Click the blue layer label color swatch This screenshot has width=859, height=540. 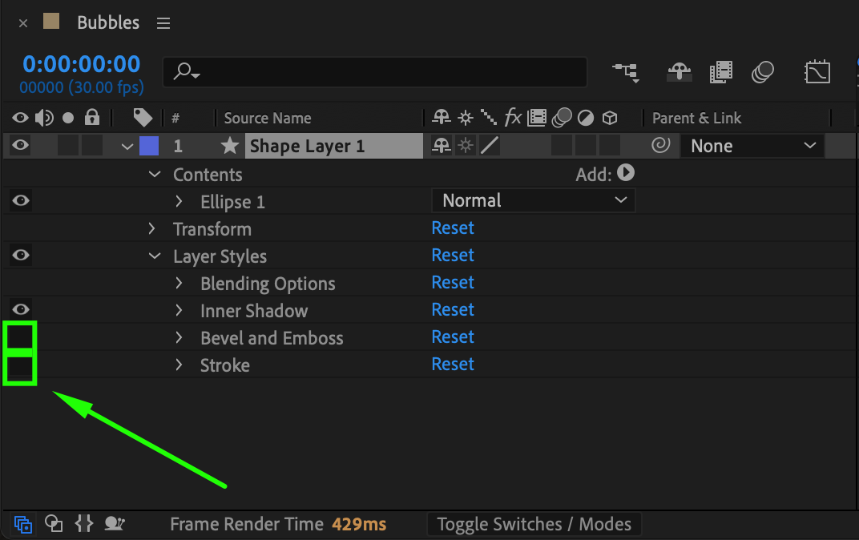149,146
